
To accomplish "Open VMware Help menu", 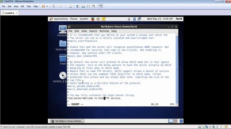I will pyautogui.click(x=35, y=6).
